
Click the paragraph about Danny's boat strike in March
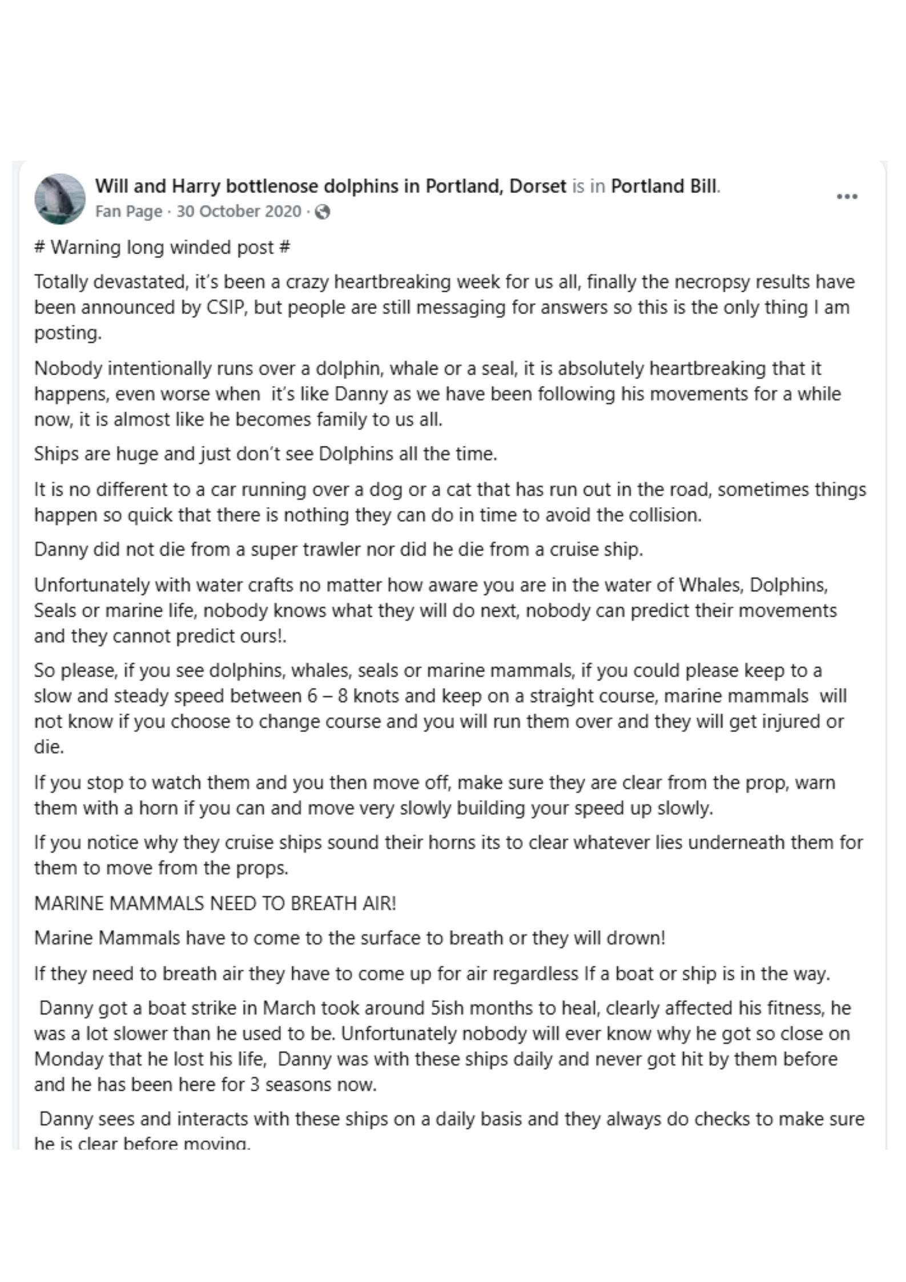tap(442, 1046)
